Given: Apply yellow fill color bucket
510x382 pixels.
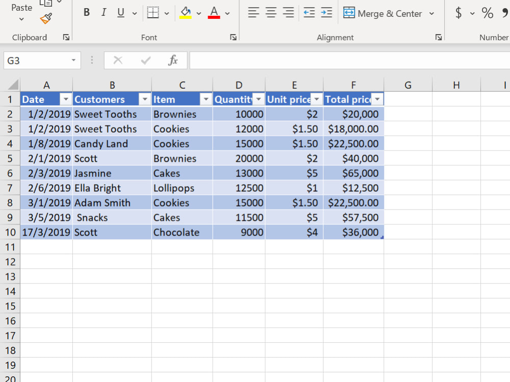Looking at the screenshot, I should [186, 13].
